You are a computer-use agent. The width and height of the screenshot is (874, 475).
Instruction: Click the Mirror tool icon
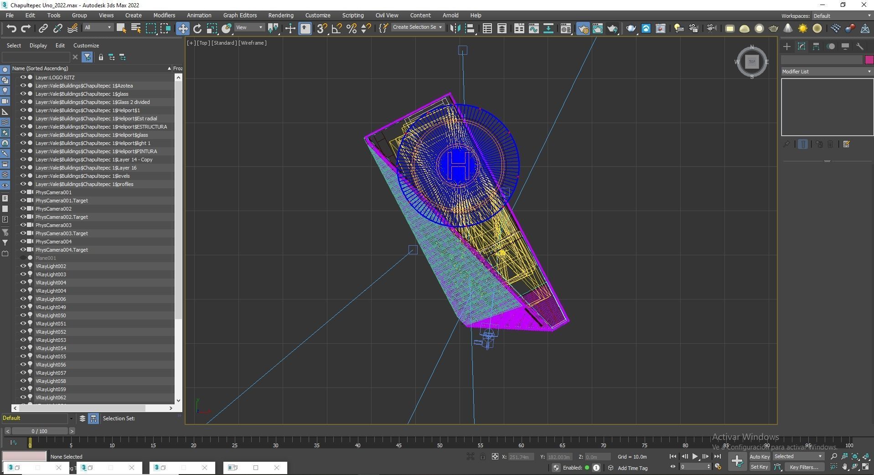click(x=455, y=28)
